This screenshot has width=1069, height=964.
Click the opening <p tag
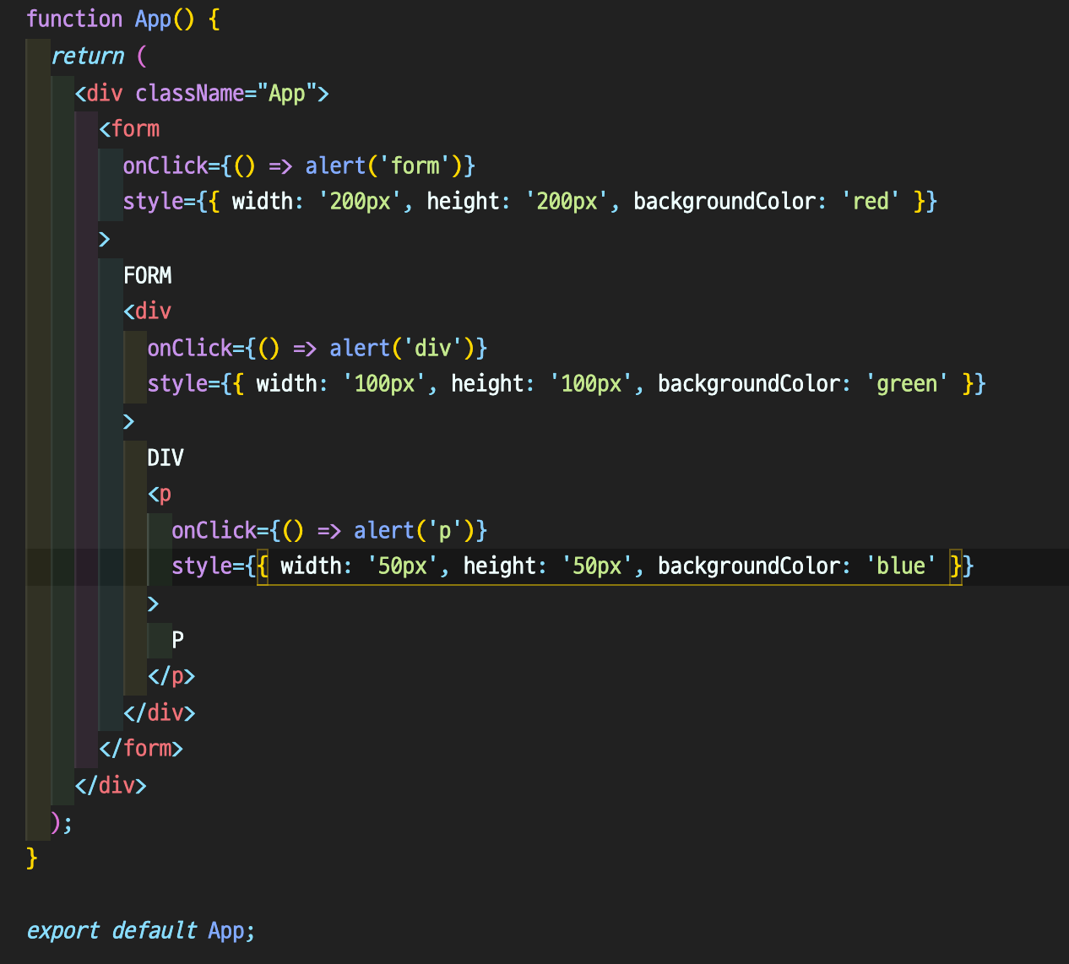160,494
